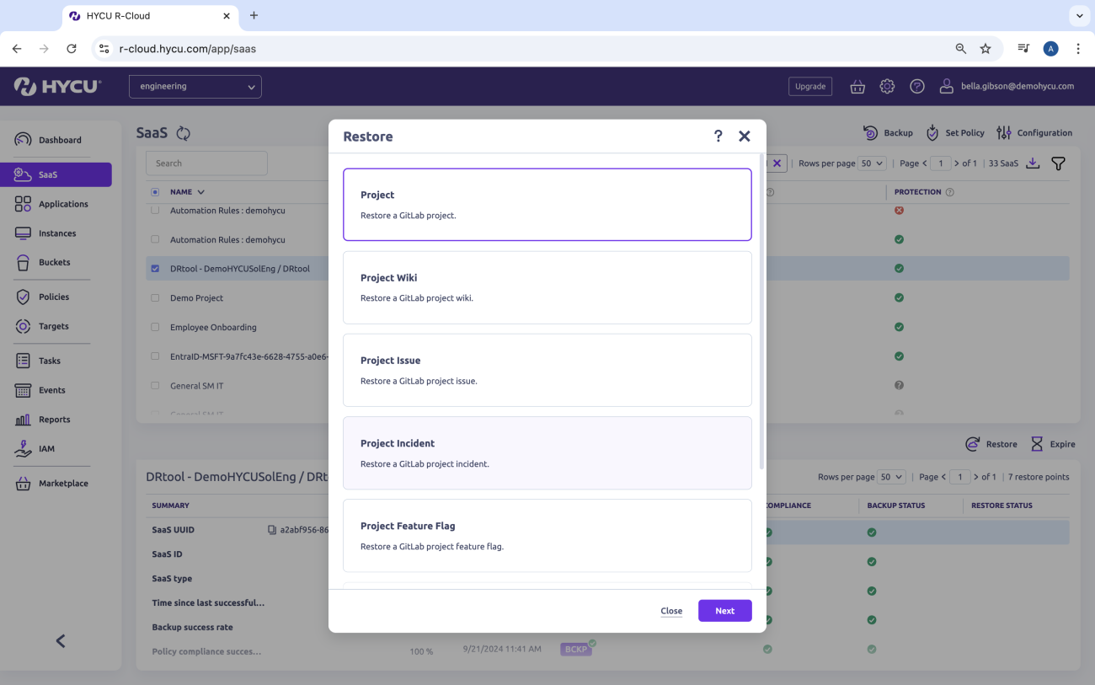Open the help question mark in the Restore dialog
The height and width of the screenshot is (685, 1095).
(718, 136)
